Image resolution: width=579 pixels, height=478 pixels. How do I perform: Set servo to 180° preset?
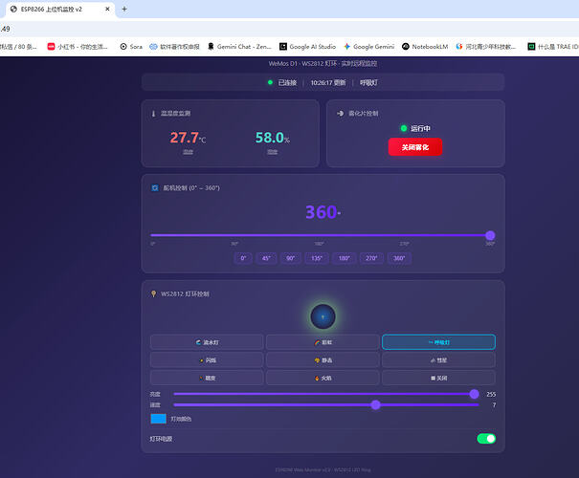pyautogui.click(x=345, y=258)
